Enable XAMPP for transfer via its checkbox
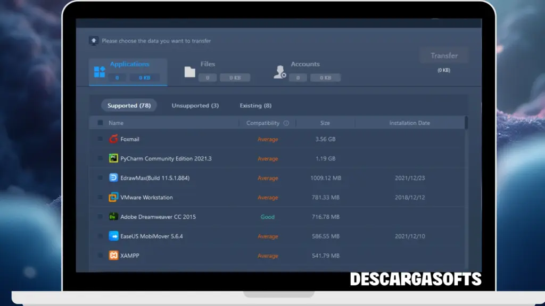Image resolution: width=545 pixels, height=306 pixels. [x=99, y=256]
